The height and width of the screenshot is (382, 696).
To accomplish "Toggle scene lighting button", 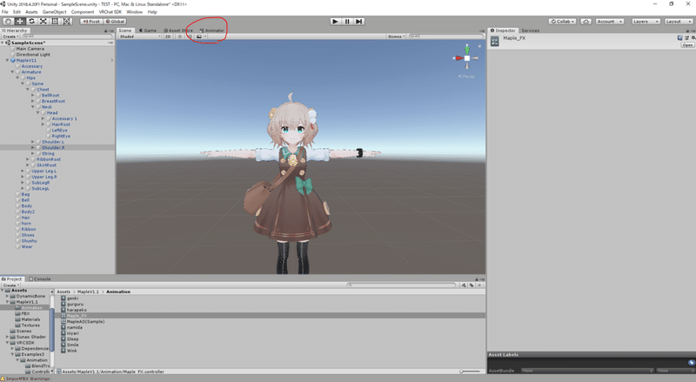I will 180,37.
